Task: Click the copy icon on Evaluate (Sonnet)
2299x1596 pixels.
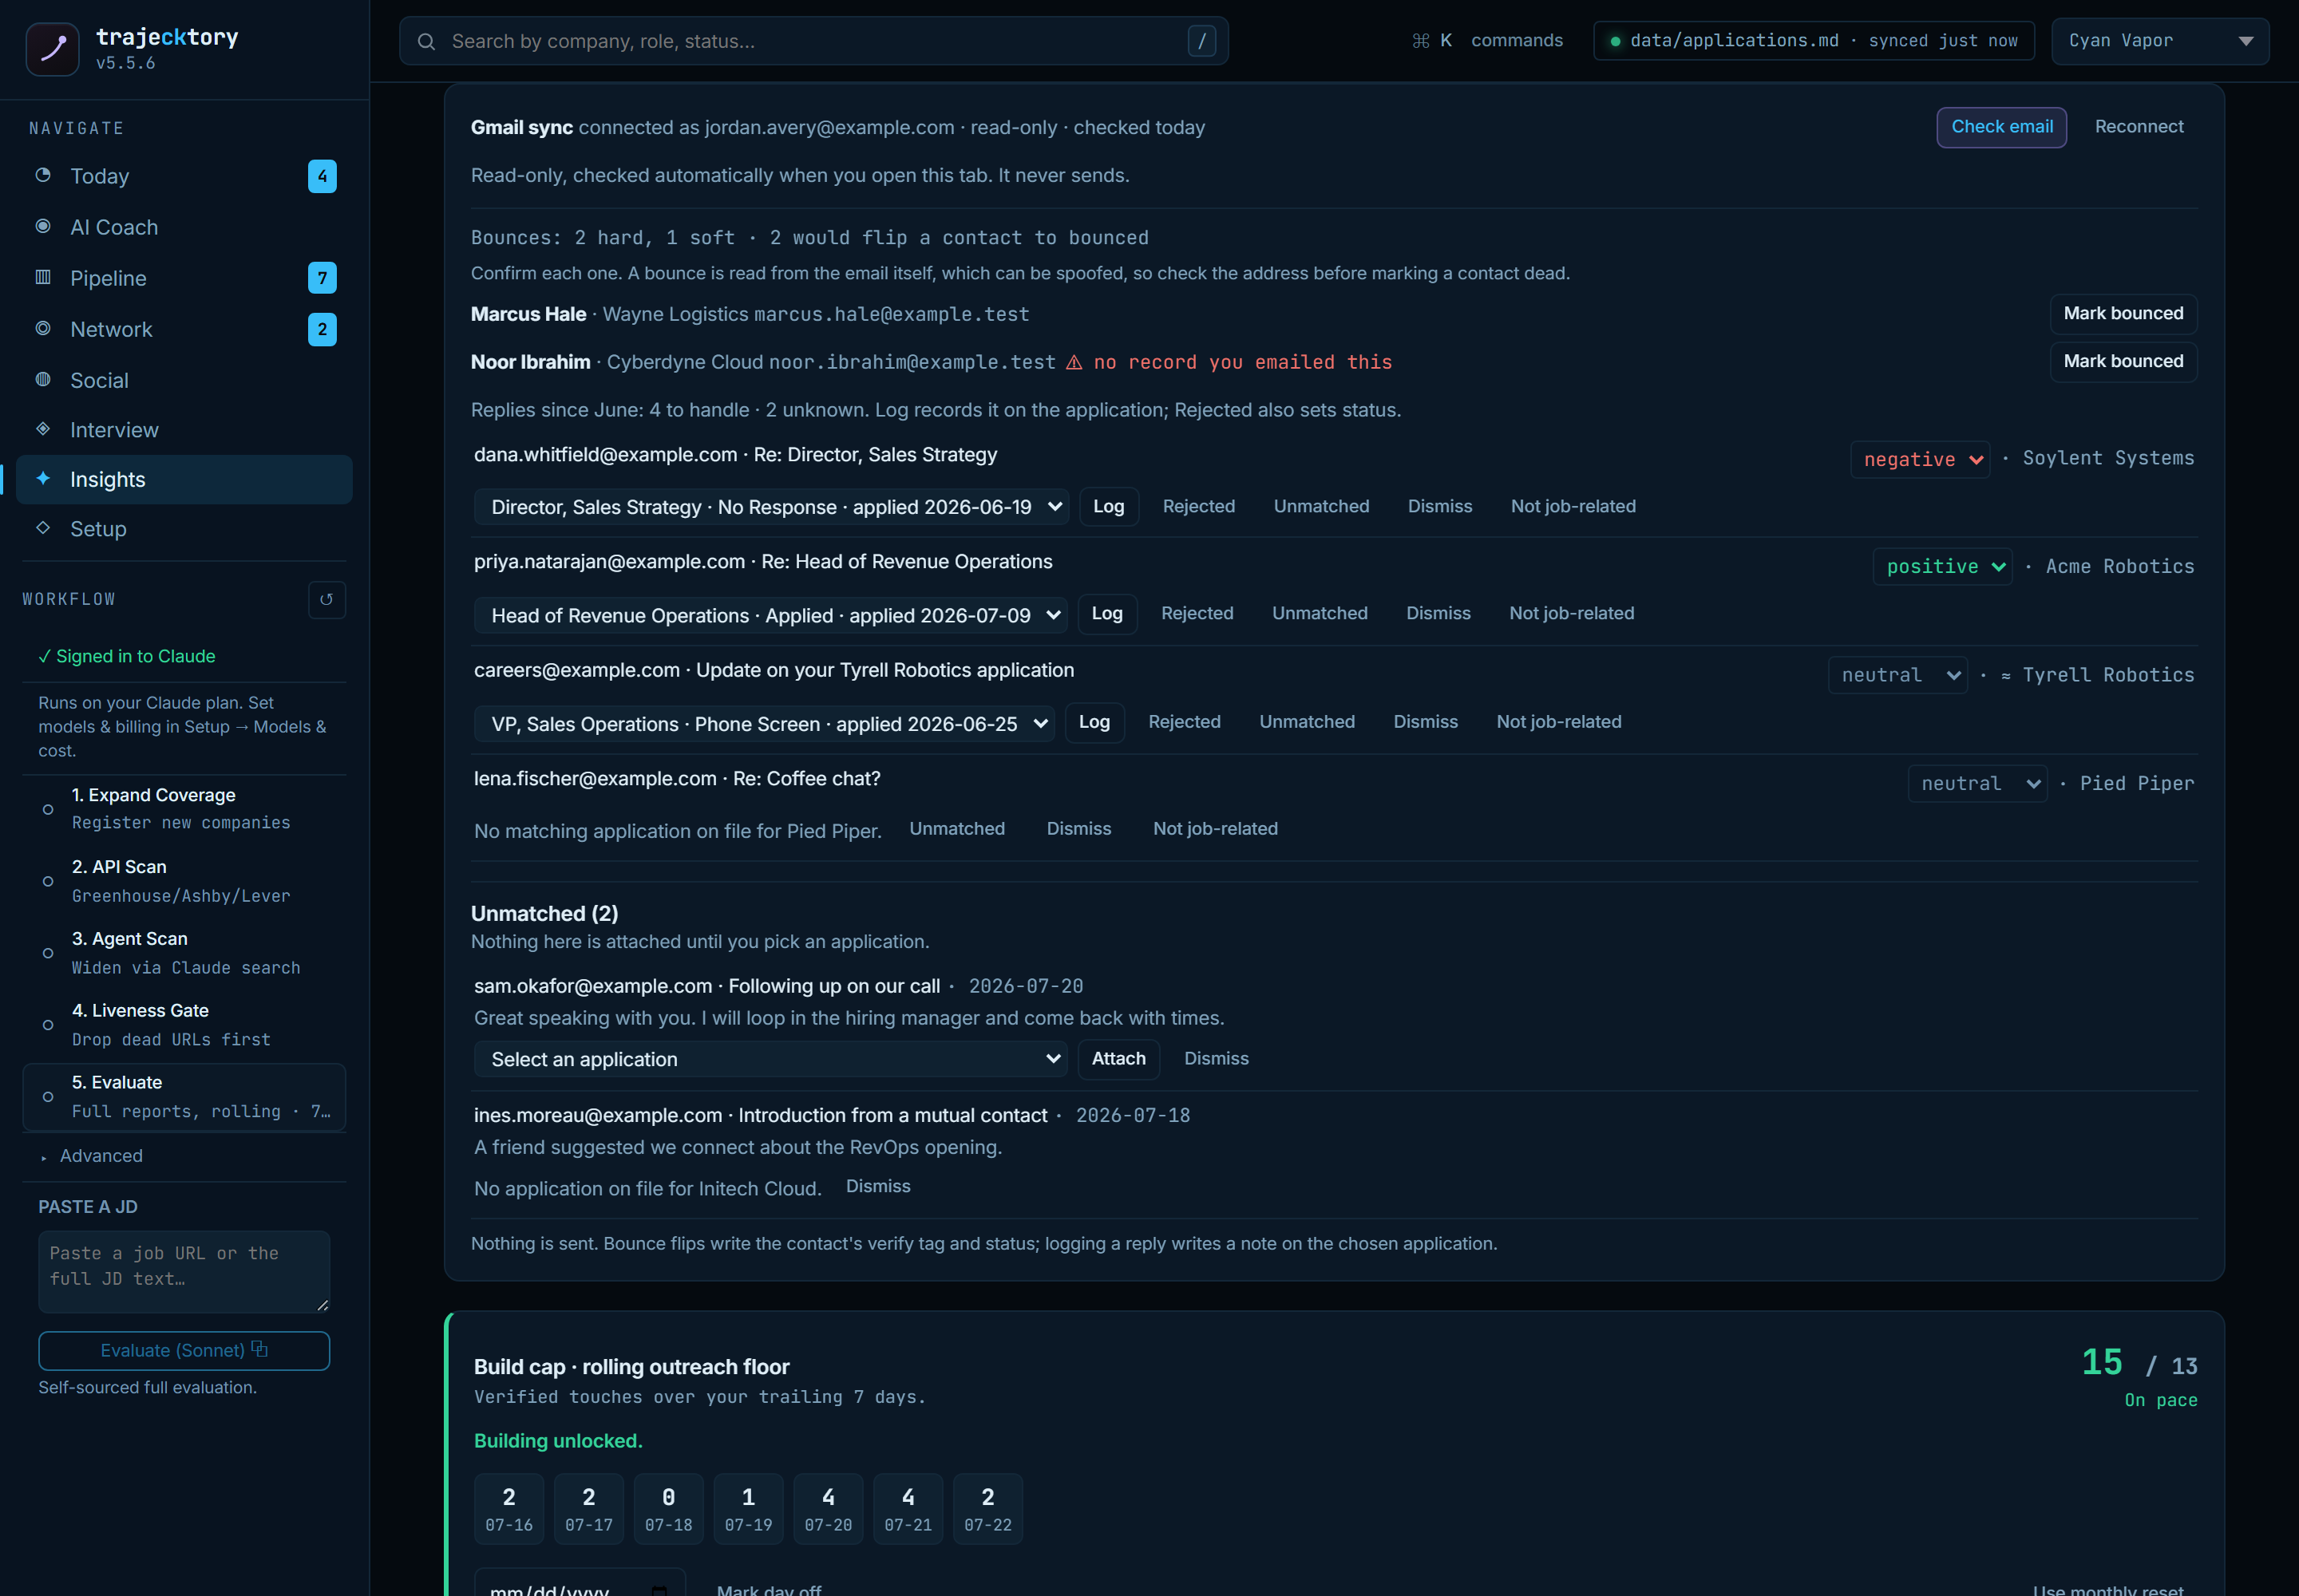Action: coord(260,1349)
